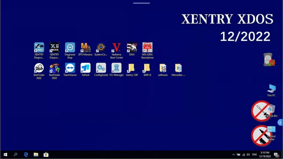Open taskbar search magnifier
283x159 pixels.
pos(15,155)
